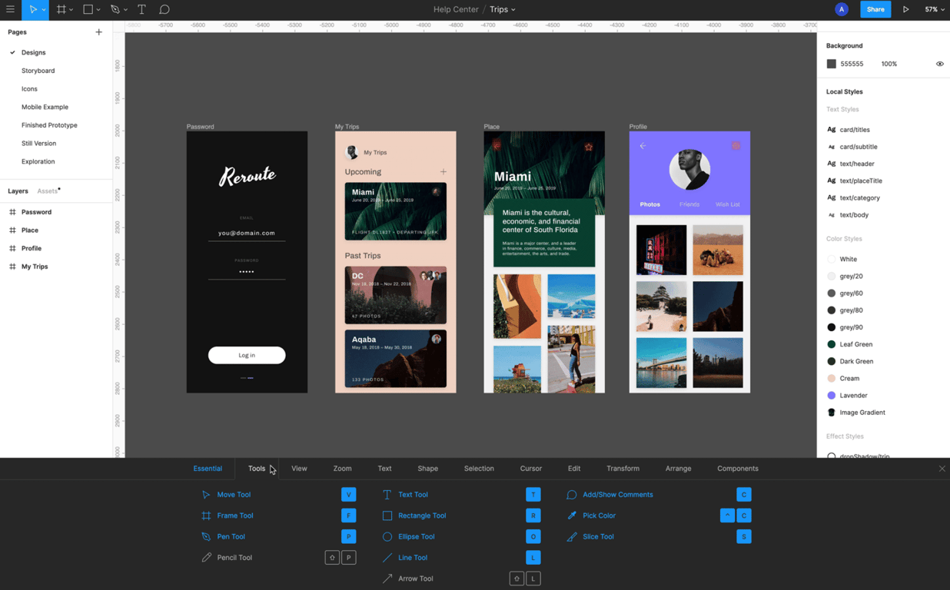Click the Share button

pos(875,9)
